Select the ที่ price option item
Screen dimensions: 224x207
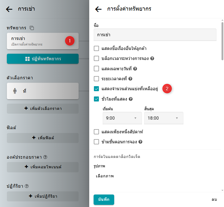click(x=42, y=91)
